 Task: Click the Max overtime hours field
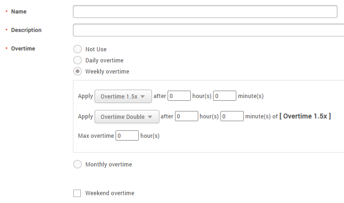(127, 136)
